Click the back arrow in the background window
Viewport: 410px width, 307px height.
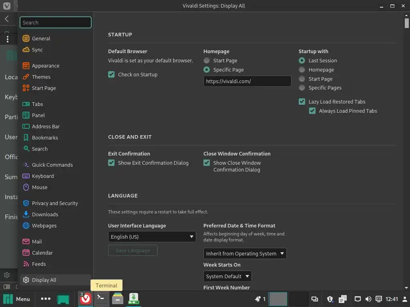pyautogui.click(x=7, y=18)
